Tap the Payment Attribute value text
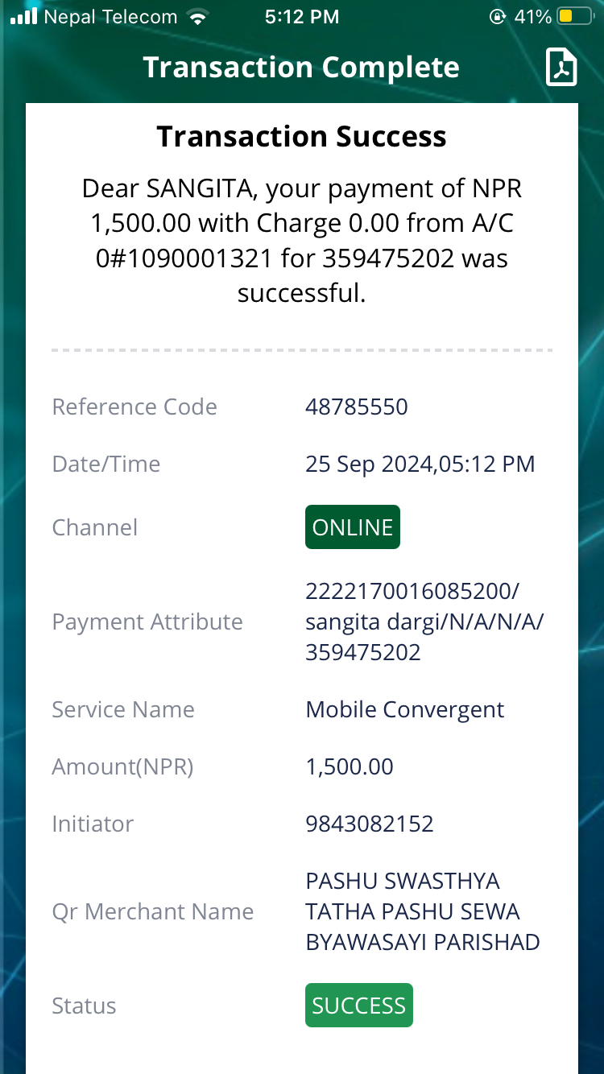Image resolution: width=604 pixels, height=1074 pixels. 424,622
